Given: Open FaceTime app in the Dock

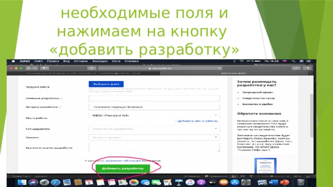Looking at the screenshot, I should click(156, 182).
